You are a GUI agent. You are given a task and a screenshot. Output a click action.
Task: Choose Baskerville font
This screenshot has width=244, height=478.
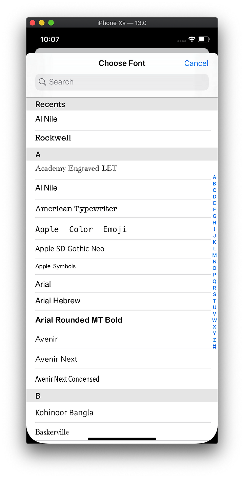pos(122,432)
